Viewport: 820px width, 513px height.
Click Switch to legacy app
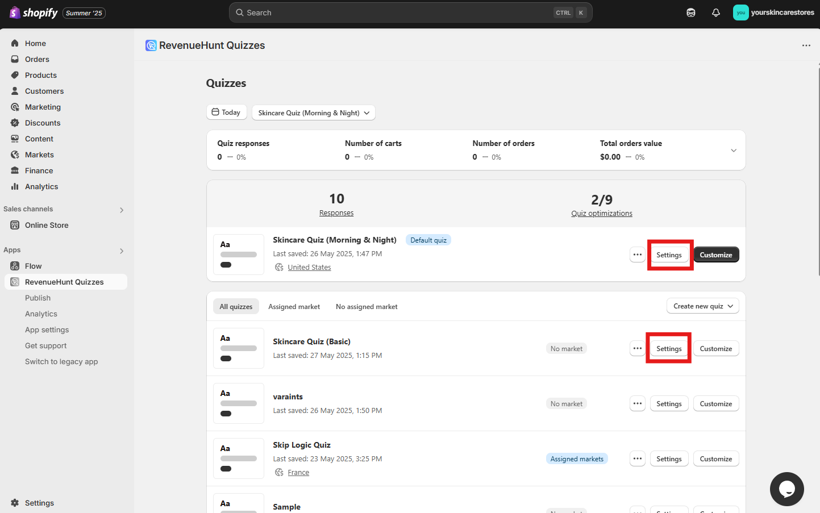(61, 361)
